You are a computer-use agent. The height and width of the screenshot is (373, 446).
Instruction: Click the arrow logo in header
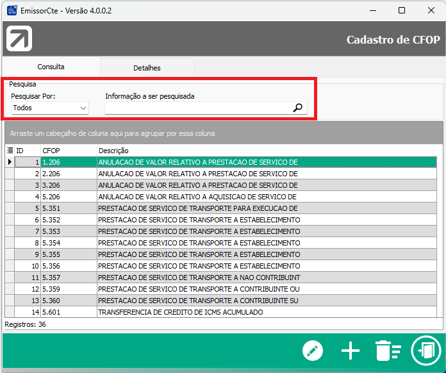(x=19, y=39)
